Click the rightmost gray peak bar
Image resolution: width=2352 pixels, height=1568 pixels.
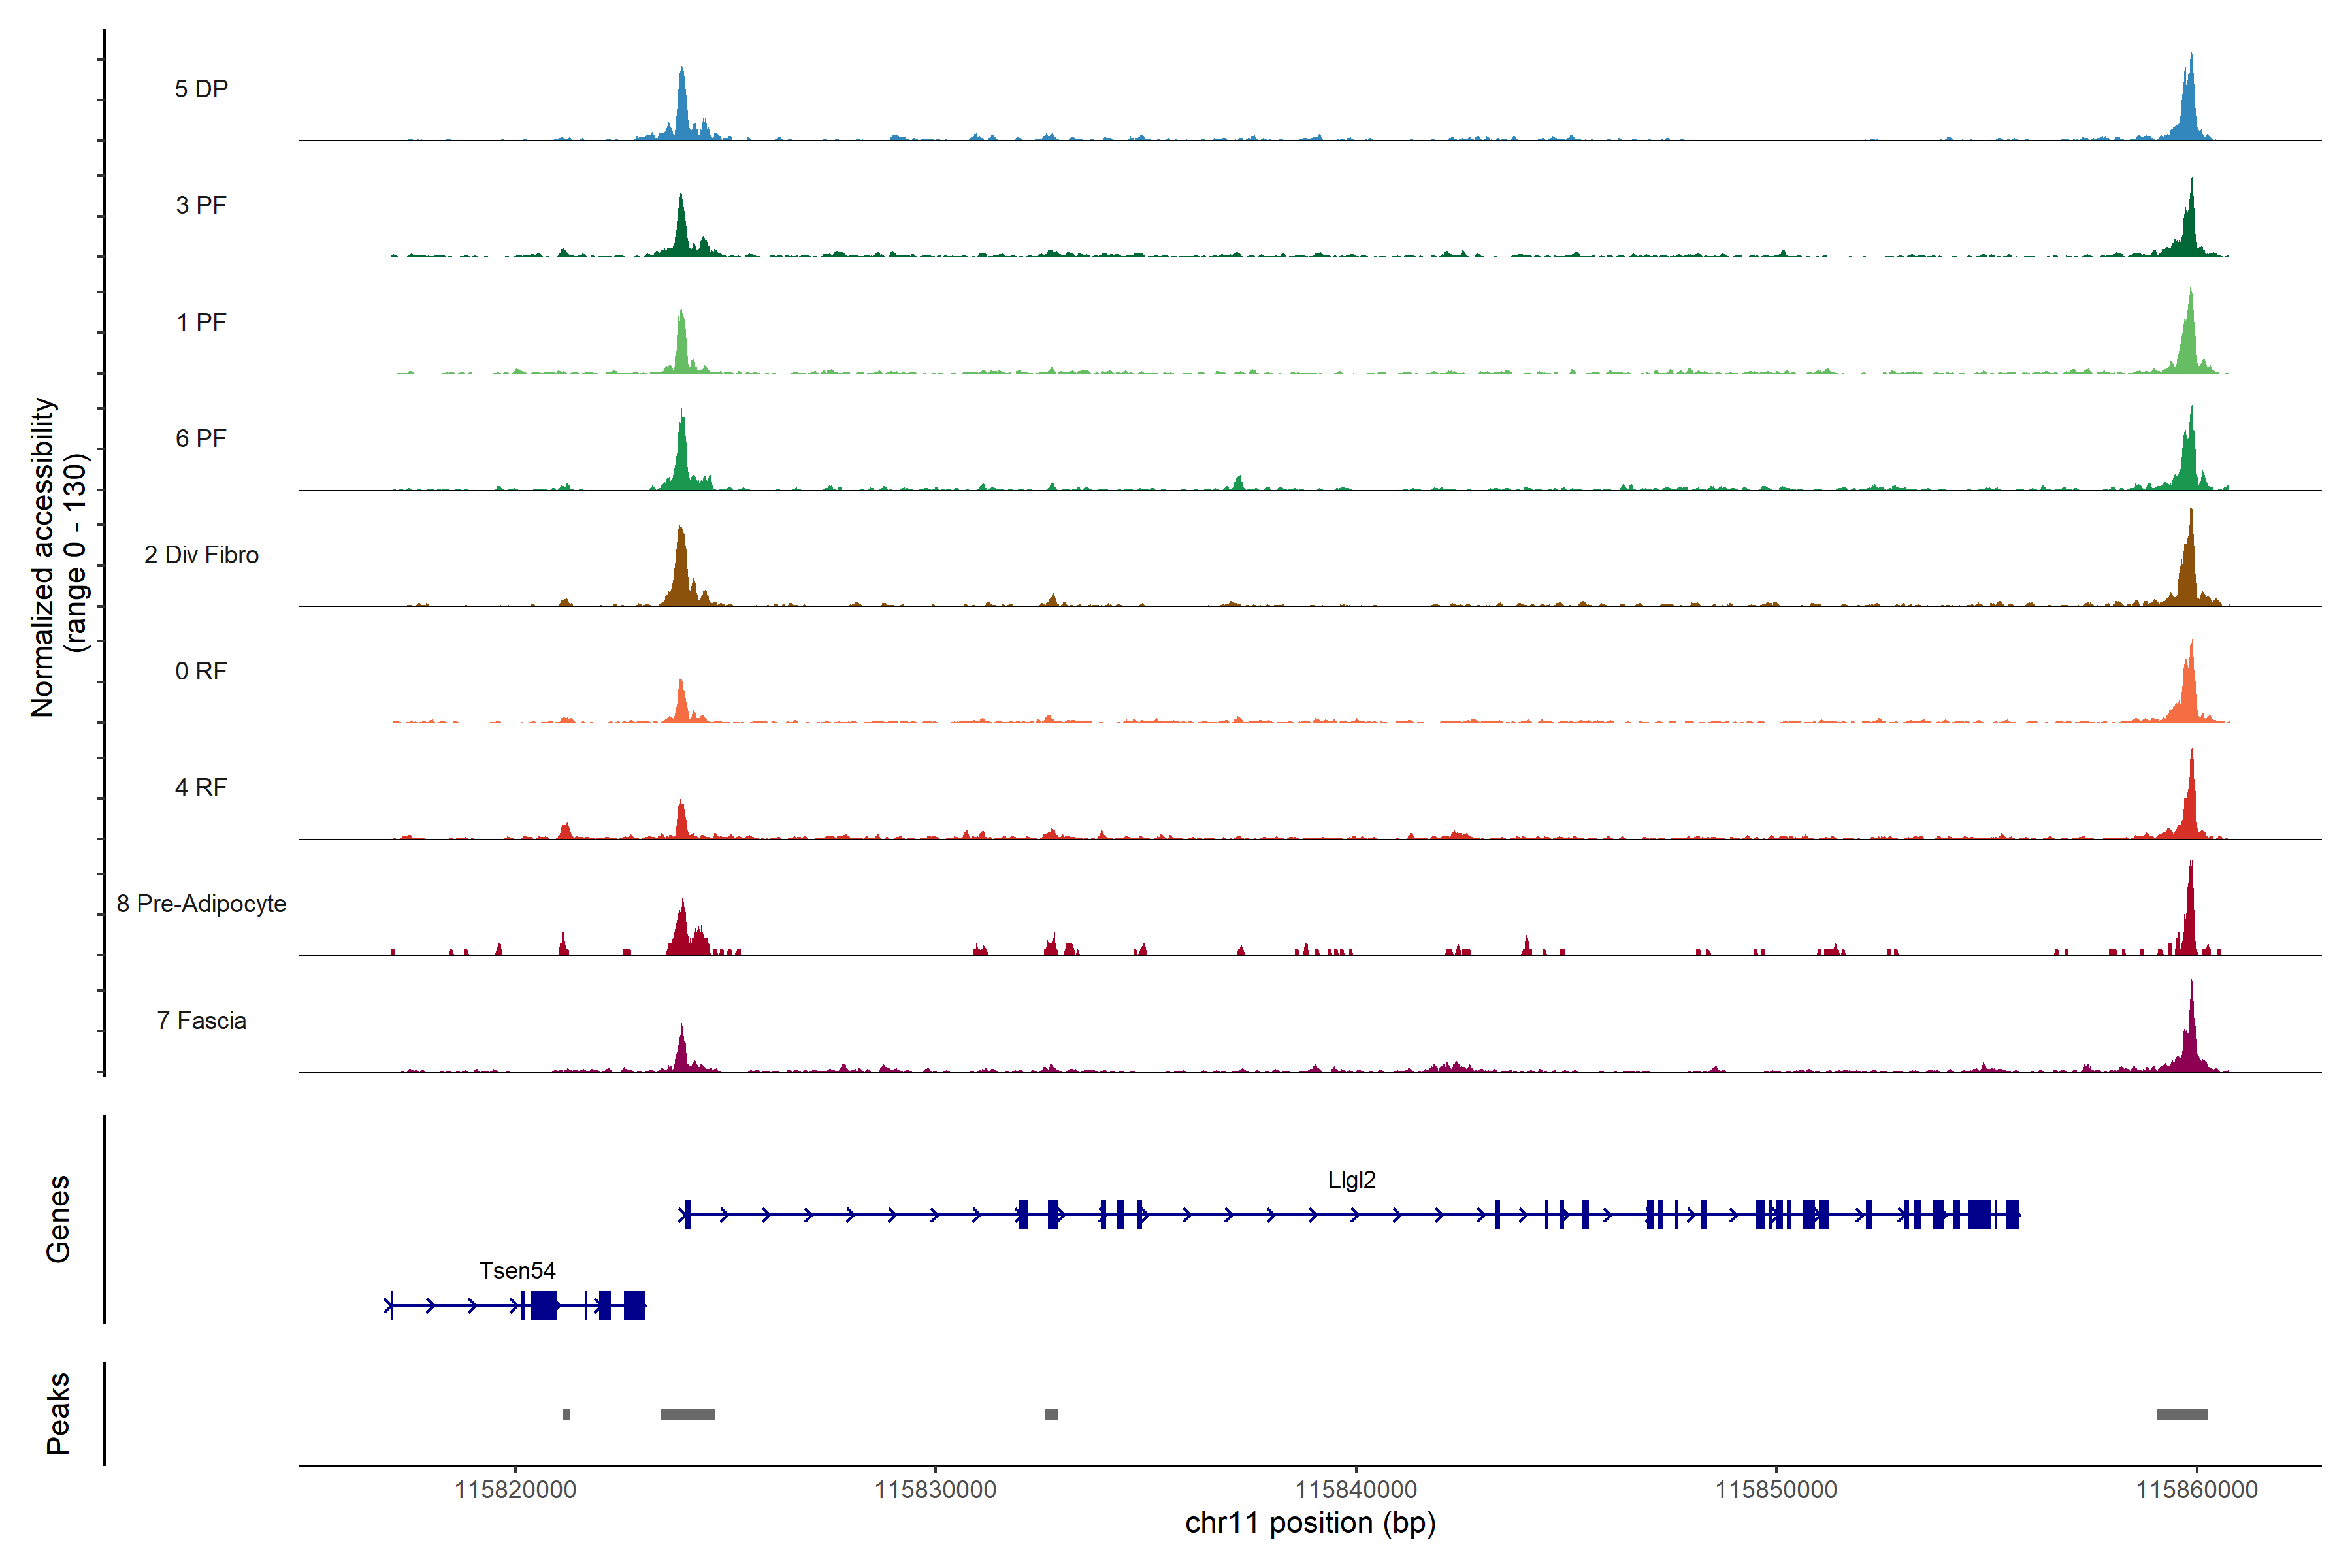(x=2182, y=1414)
